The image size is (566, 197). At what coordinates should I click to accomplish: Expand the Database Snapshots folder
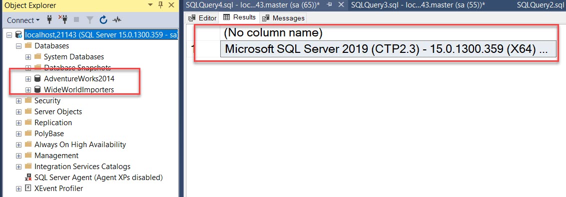pos(28,68)
